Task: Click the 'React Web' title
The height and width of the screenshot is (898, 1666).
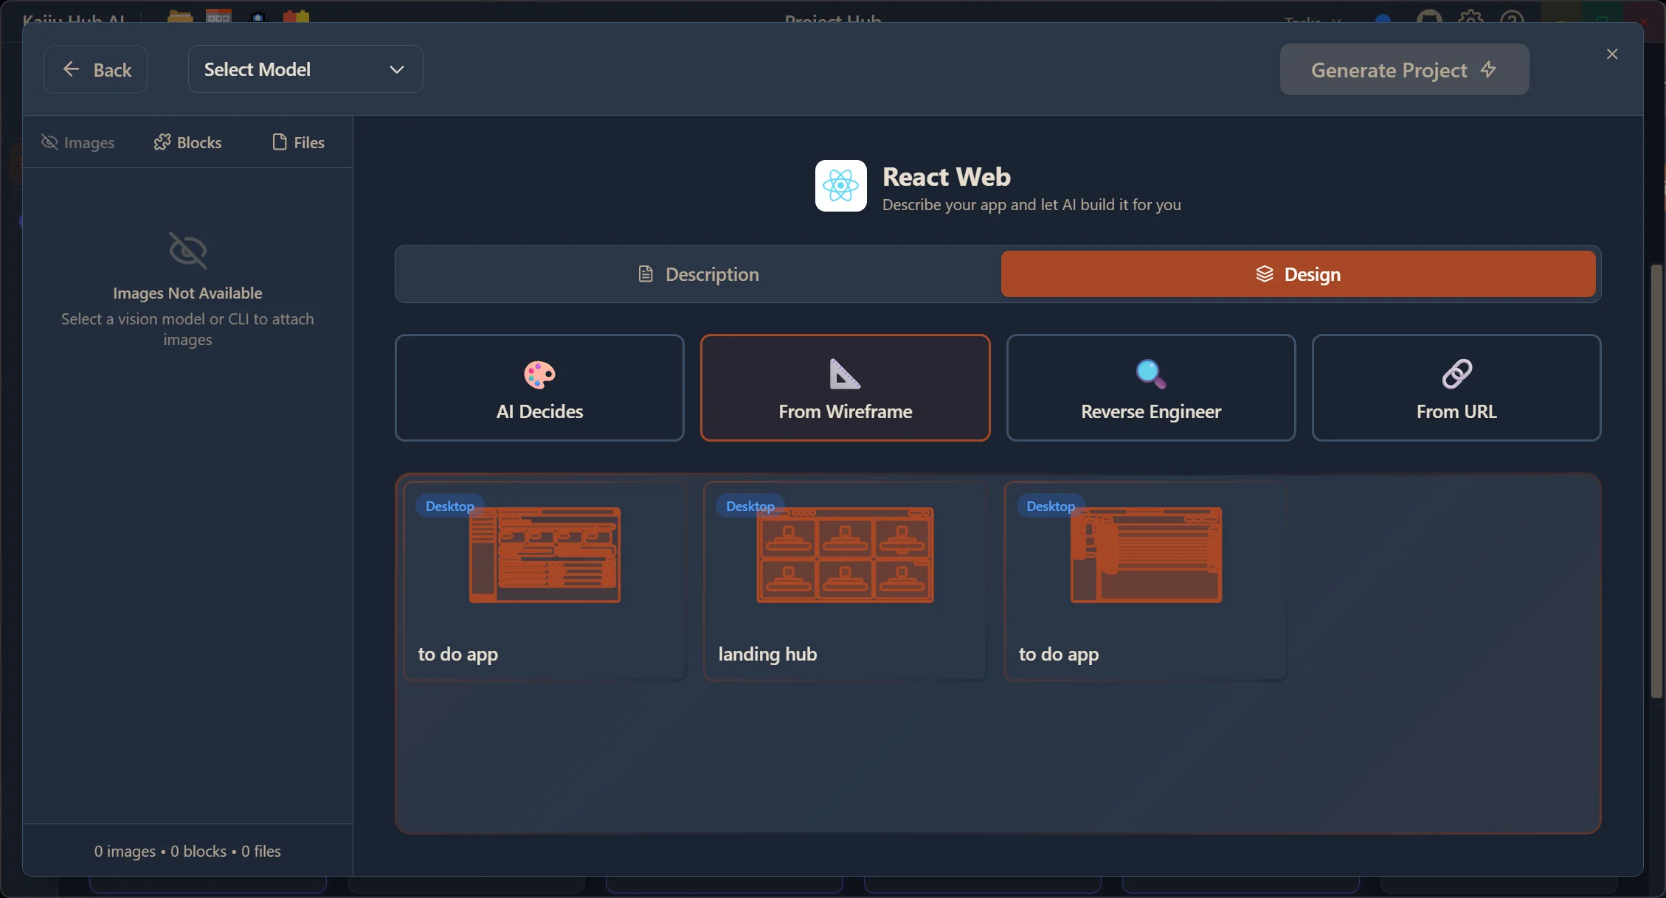Action: tap(947, 177)
